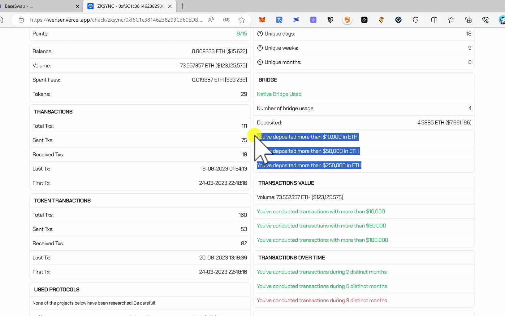
Task: Click the Total Txs value 111
Action: click(244, 126)
